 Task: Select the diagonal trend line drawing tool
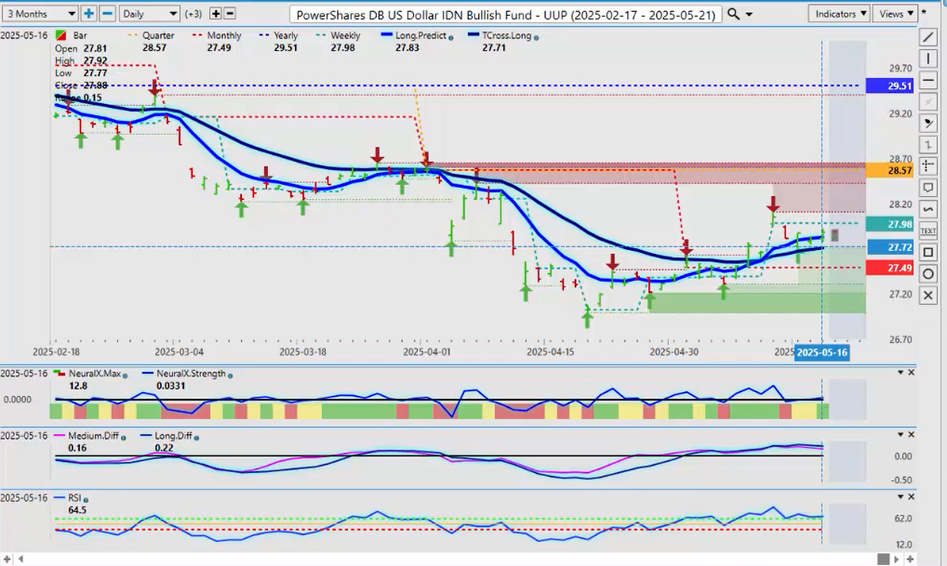click(x=927, y=37)
